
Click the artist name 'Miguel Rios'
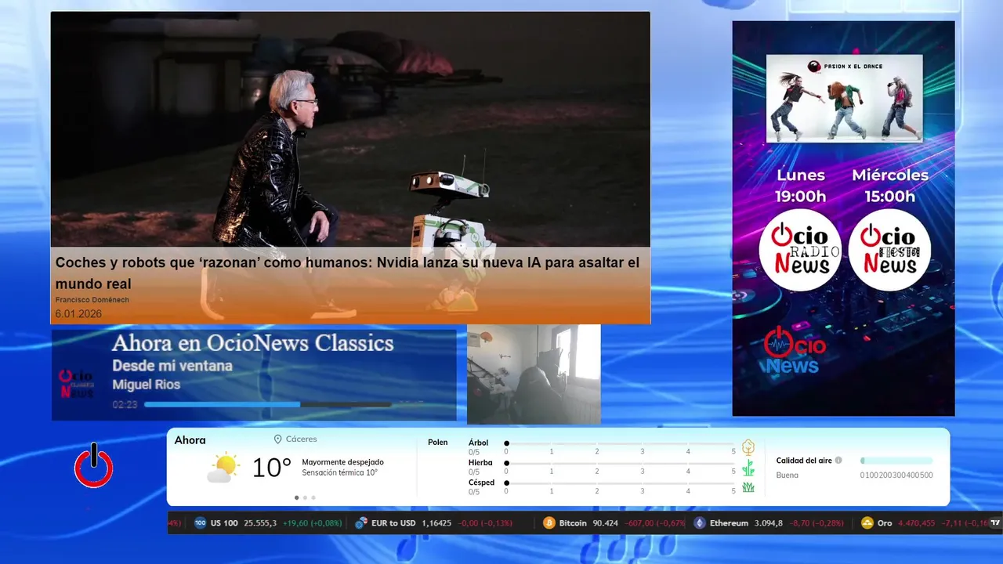click(146, 385)
